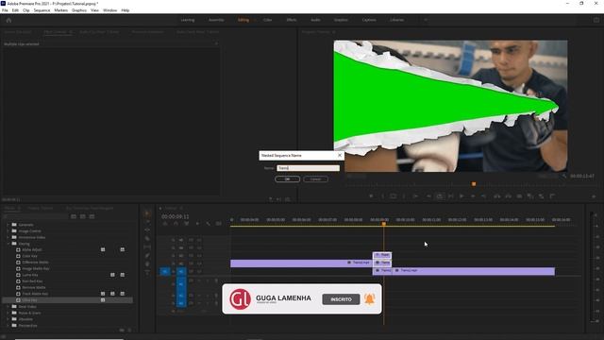Toggle Linked Selection in timeline header
This screenshot has height=340, width=604.
click(x=187, y=224)
